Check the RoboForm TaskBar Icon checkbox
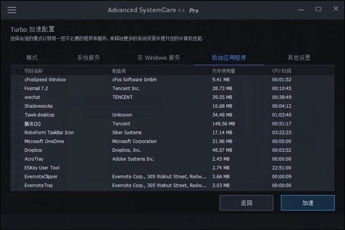This screenshot has width=345, height=230. [x=17, y=133]
